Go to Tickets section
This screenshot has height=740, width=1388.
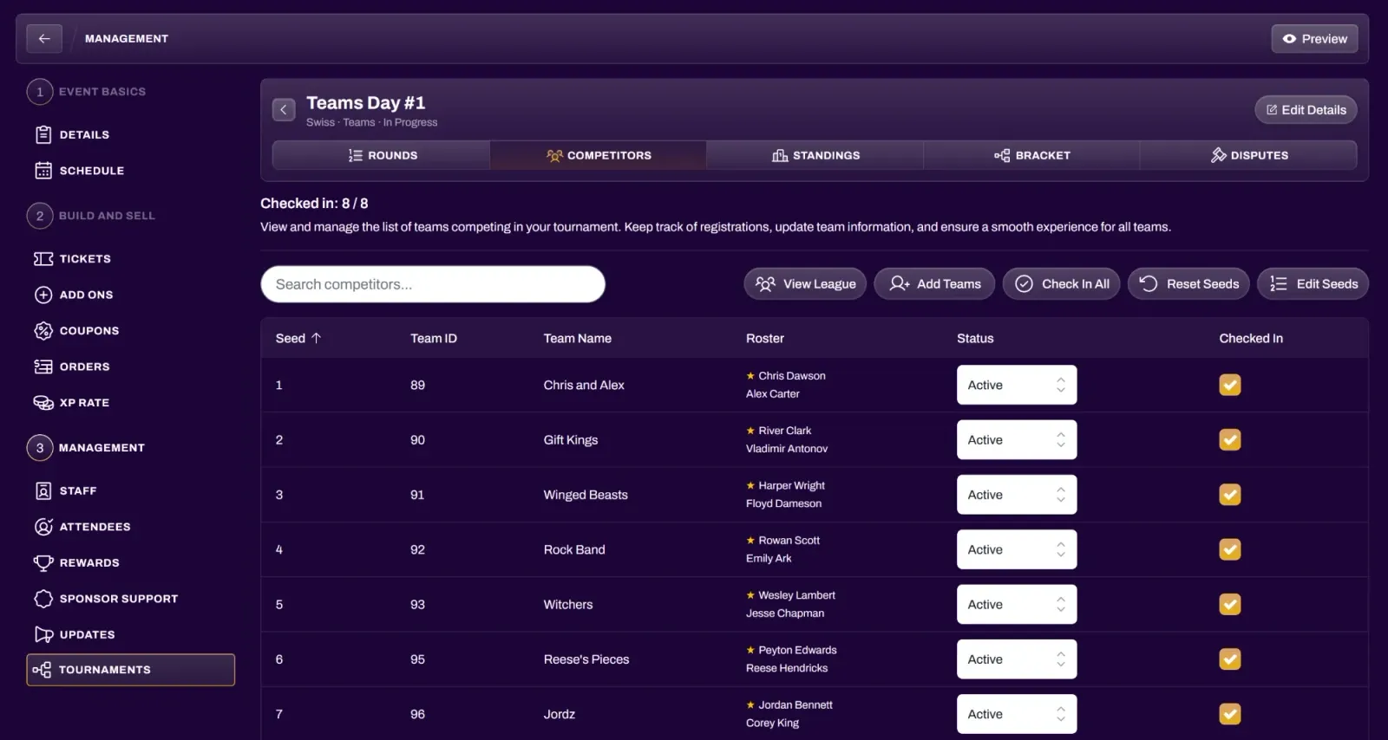pos(73,258)
